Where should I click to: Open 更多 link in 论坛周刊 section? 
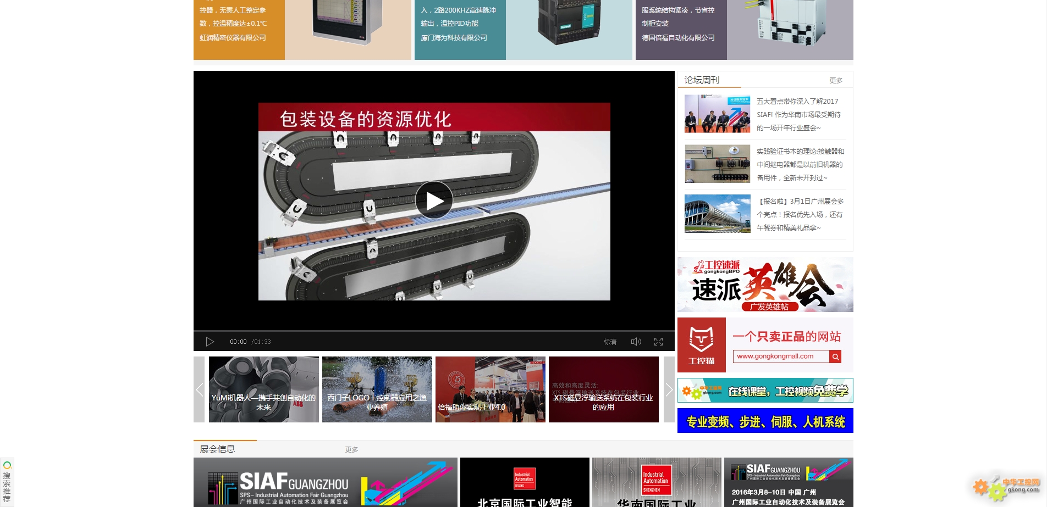[836, 81]
